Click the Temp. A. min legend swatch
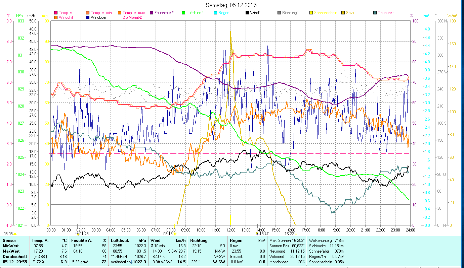Image resolution: width=464 pixels, height=268 pixels. 88,13
